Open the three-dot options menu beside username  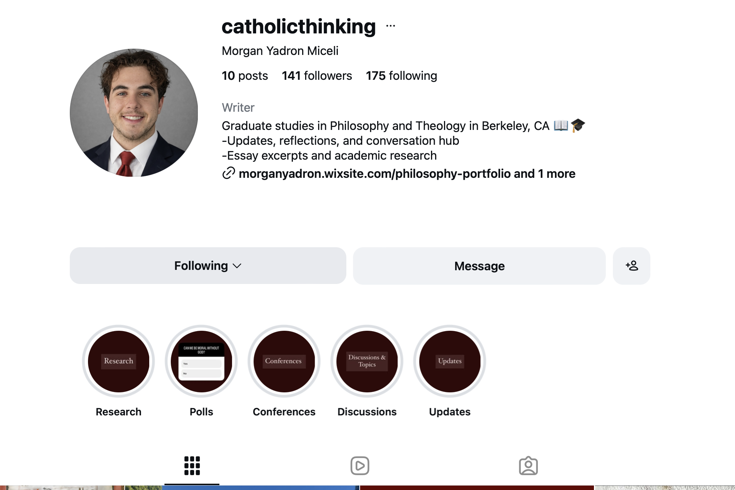tap(391, 26)
